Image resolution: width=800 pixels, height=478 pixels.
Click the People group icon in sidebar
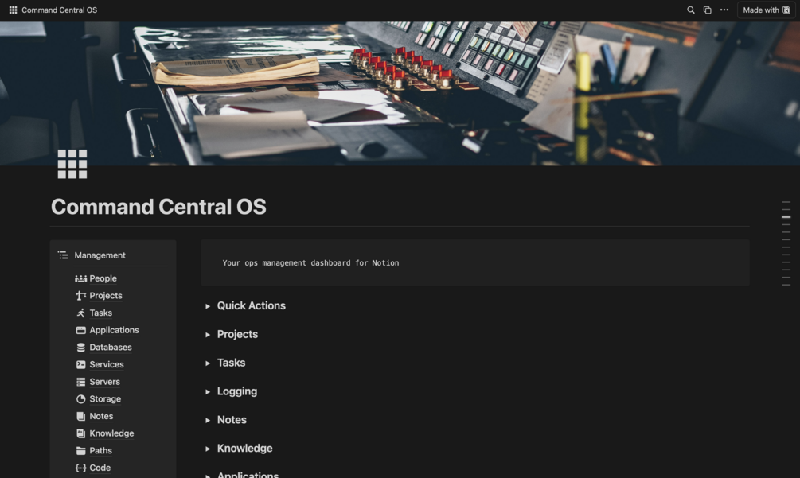tap(80, 278)
